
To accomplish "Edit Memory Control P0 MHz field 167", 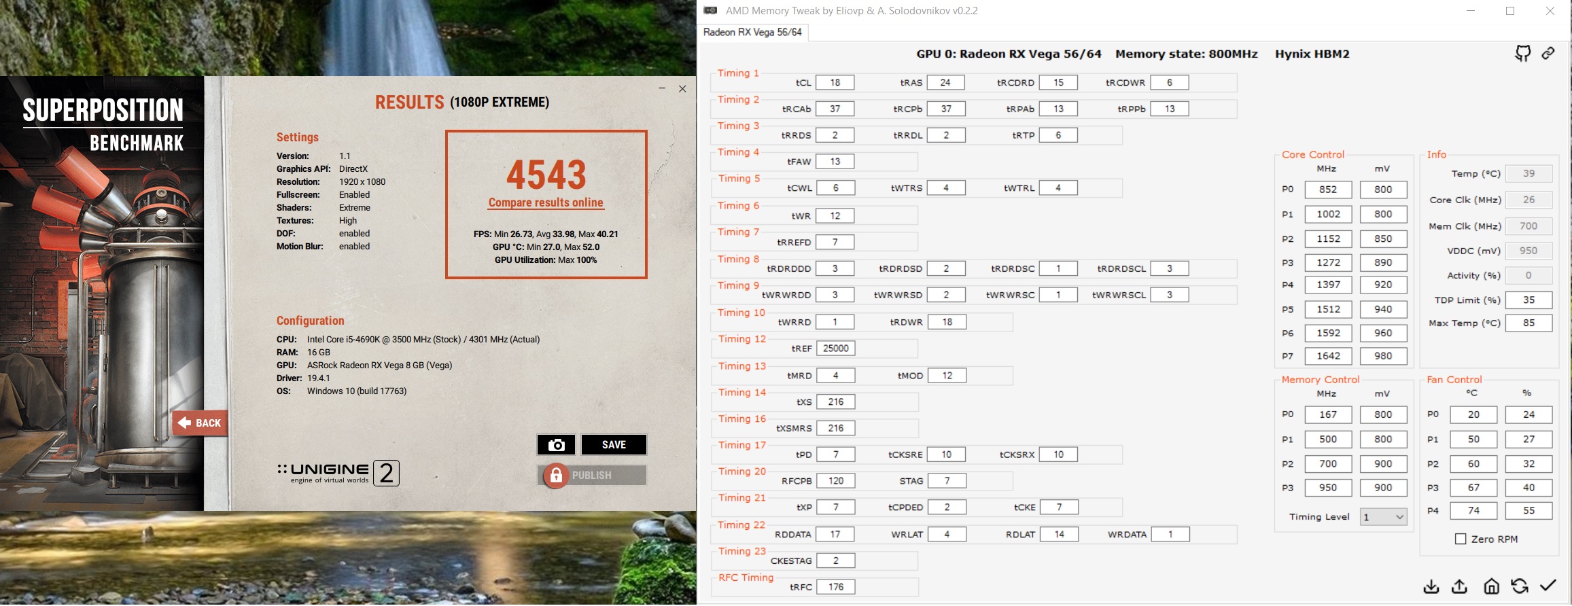I will [1328, 414].
